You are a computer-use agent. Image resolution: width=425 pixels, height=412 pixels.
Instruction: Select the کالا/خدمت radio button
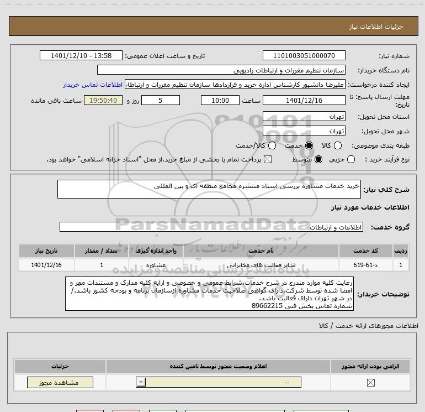coord(272,145)
